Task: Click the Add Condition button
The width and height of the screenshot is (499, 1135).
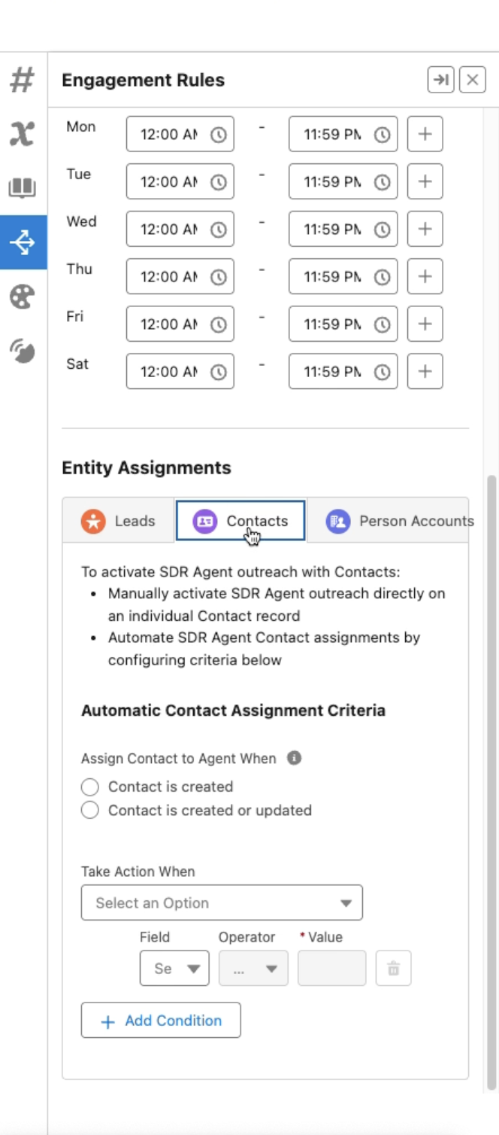Action: (161, 1021)
